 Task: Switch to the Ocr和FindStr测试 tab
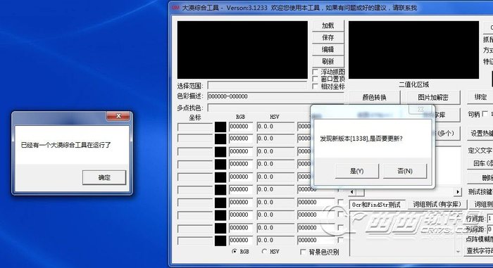[x=377, y=205]
